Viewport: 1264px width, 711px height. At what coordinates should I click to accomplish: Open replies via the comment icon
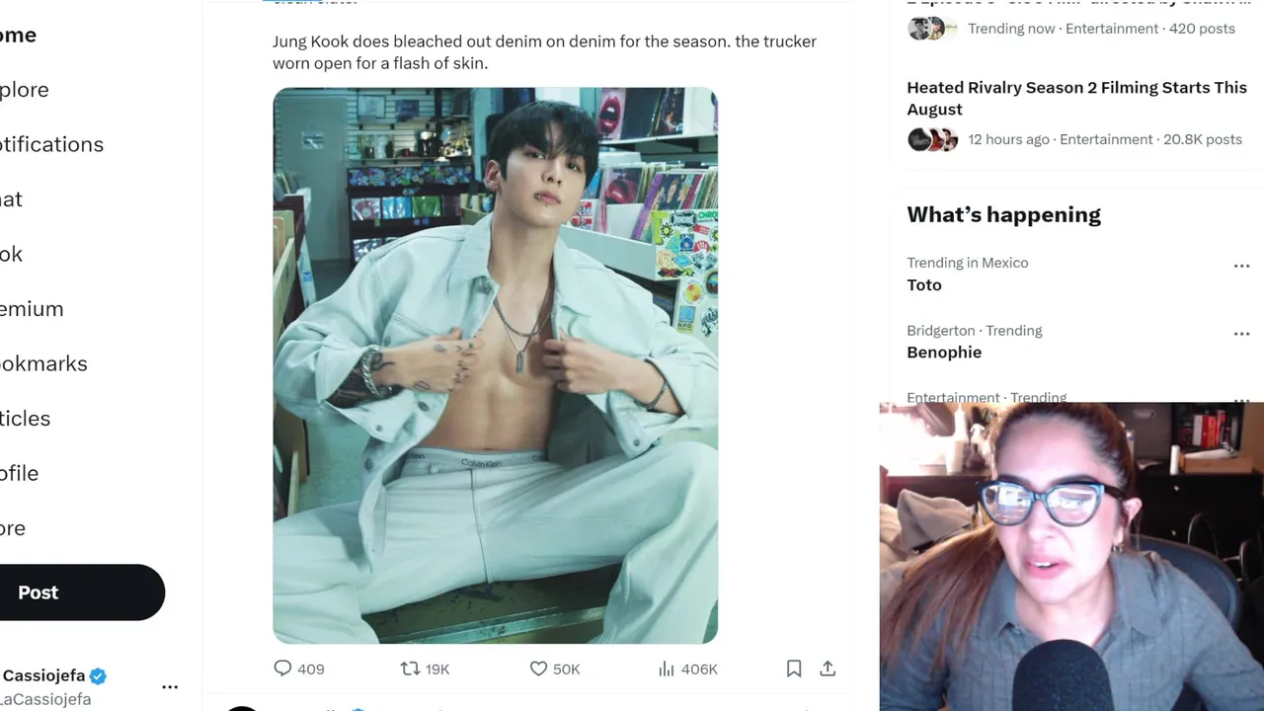(x=282, y=669)
